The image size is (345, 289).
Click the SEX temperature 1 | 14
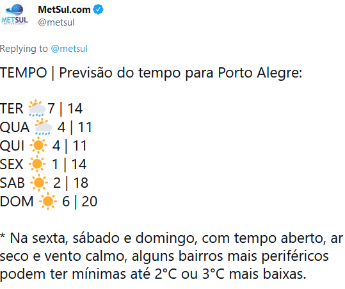tap(69, 164)
